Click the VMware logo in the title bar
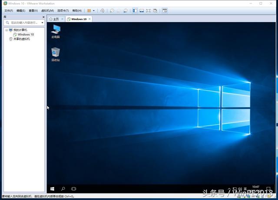 (x=5, y=3)
